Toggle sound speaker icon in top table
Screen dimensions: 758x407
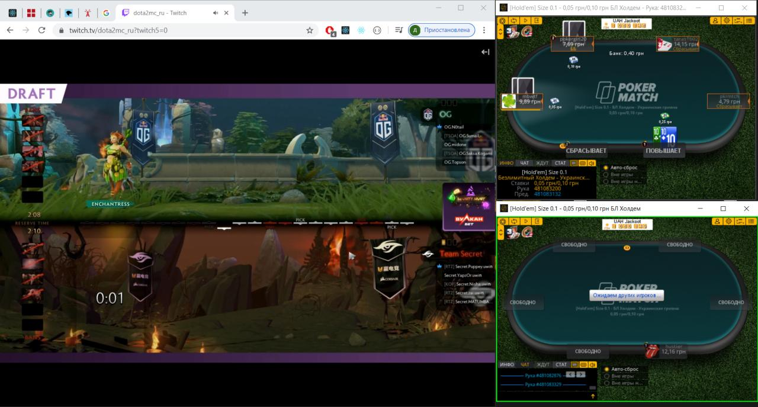[x=592, y=163]
